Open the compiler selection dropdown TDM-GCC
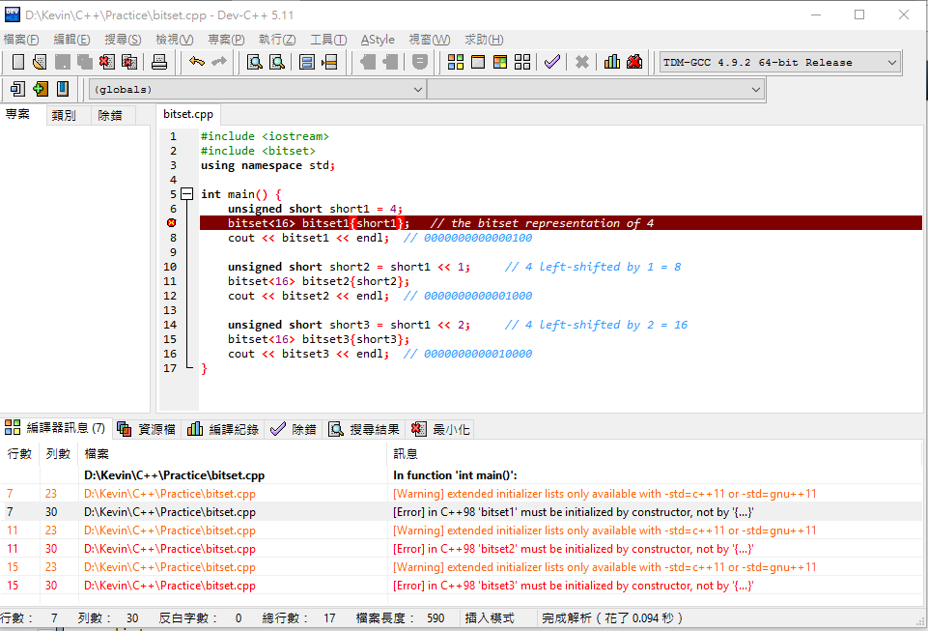 780,62
